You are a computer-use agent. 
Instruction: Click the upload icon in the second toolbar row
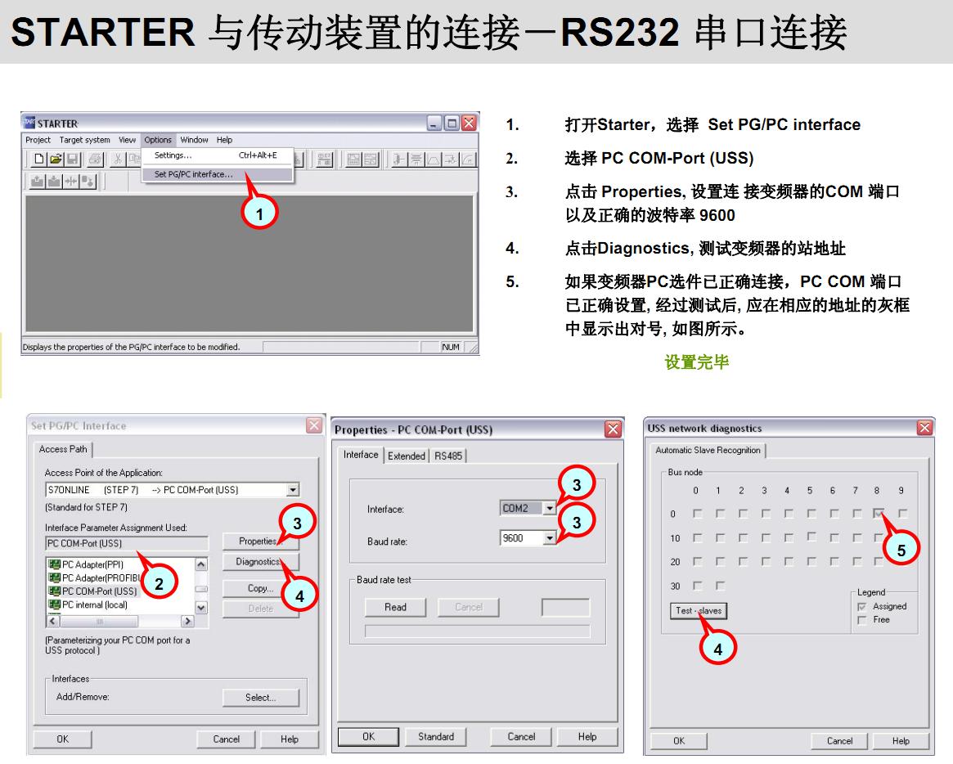(x=38, y=181)
